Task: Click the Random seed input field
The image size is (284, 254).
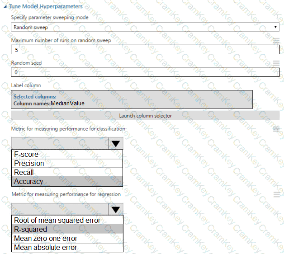Action: tap(145, 72)
